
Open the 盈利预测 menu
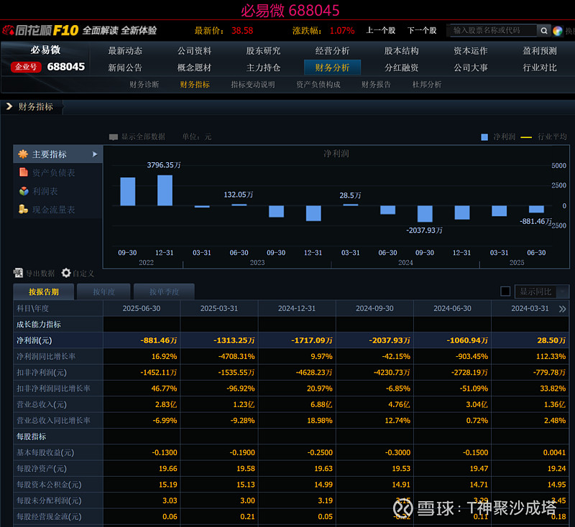(540, 51)
